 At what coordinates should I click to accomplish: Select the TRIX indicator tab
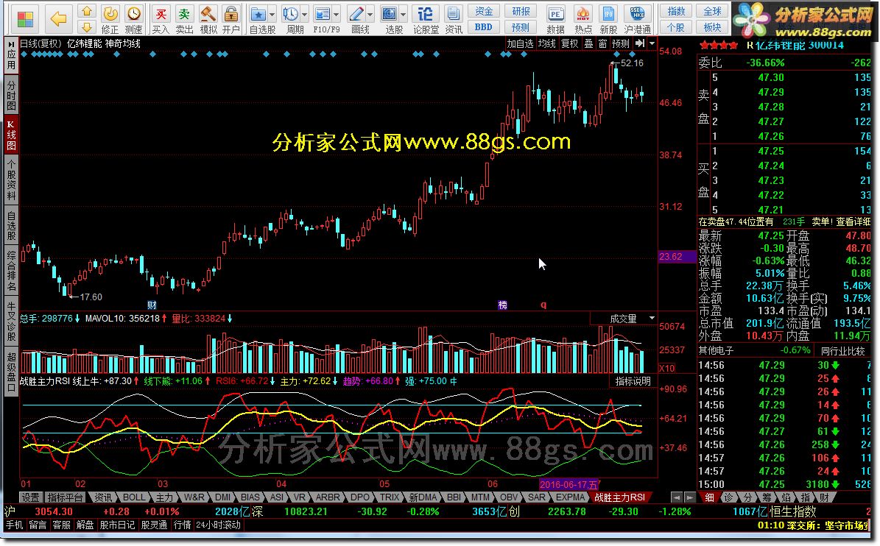tap(390, 497)
